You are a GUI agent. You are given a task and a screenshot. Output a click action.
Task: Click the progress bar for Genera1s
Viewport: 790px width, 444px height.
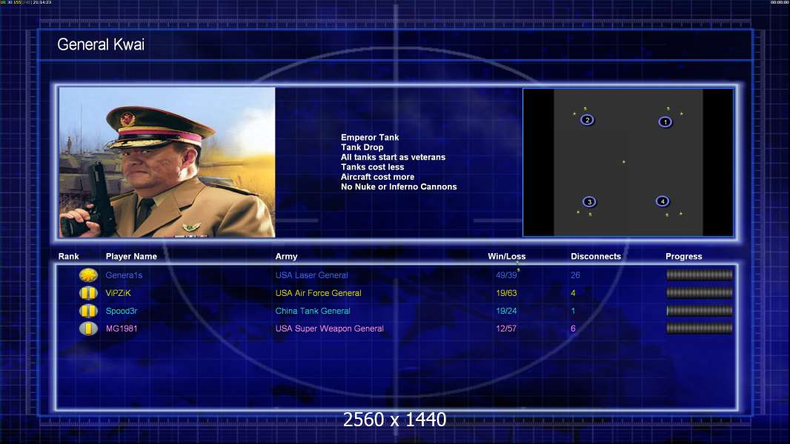700,275
